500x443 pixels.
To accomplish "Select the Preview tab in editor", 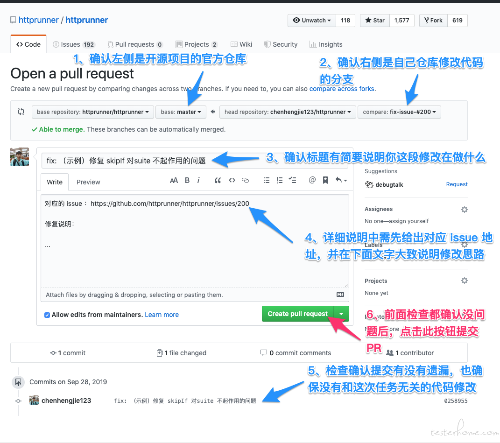I will (x=88, y=182).
